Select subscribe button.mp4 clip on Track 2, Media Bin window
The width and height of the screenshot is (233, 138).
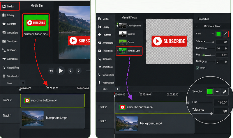[52, 100]
